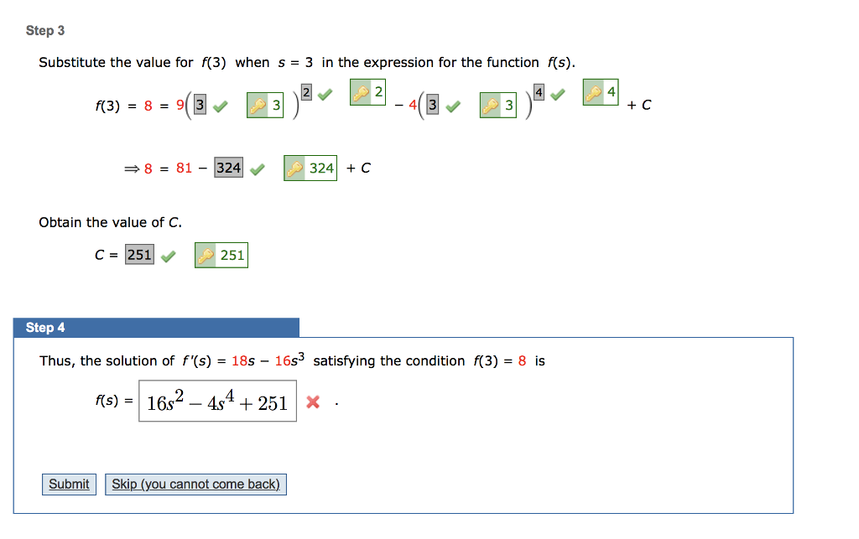Click the green checkmark next to C = 251
Screen dimensions: 859x539
click(167, 255)
